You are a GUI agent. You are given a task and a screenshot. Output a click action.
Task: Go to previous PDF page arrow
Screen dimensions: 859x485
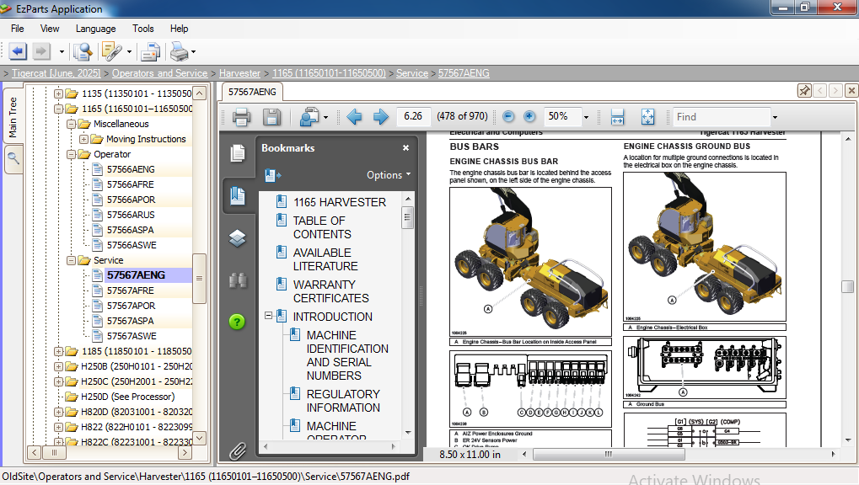pyautogui.click(x=354, y=116)
